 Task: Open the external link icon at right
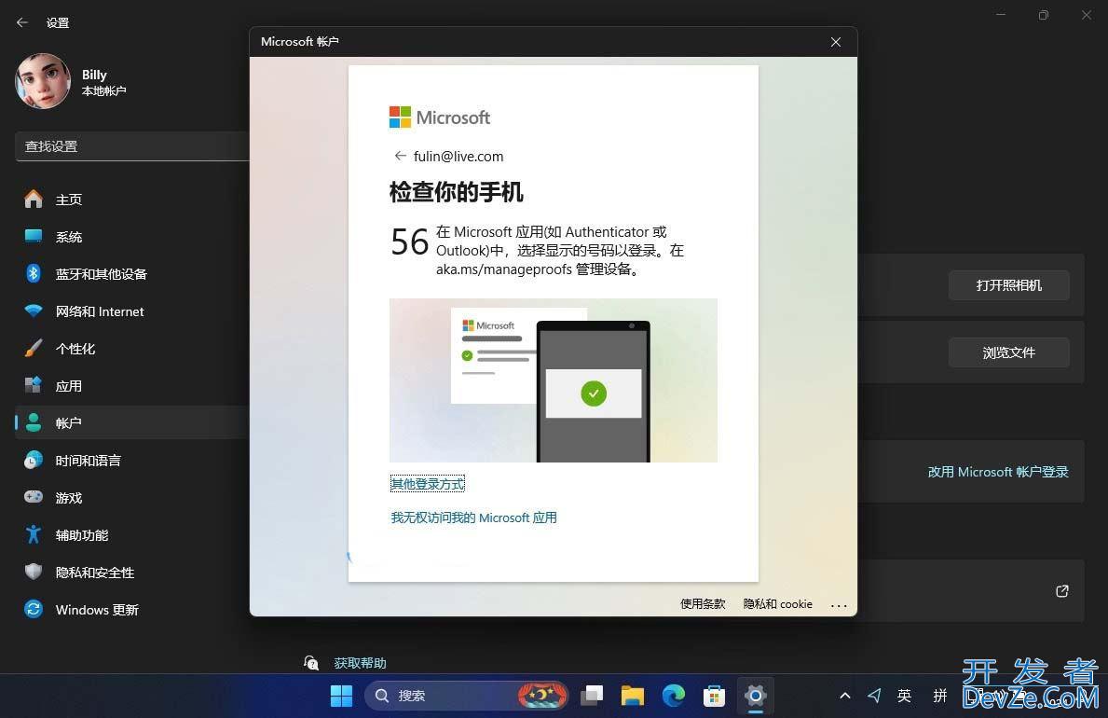[1061, 591]
